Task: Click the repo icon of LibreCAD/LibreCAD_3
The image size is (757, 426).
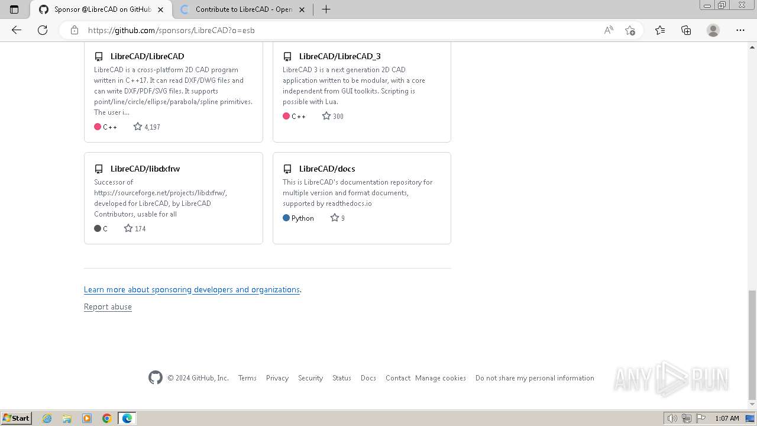Action: [287, 56]
